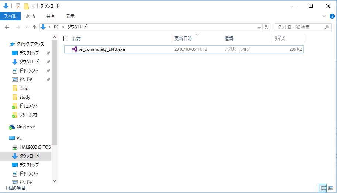Click the pin icon next to デスクトップ
Viewport: 337px width, 193px height.
tap(48, 53)
